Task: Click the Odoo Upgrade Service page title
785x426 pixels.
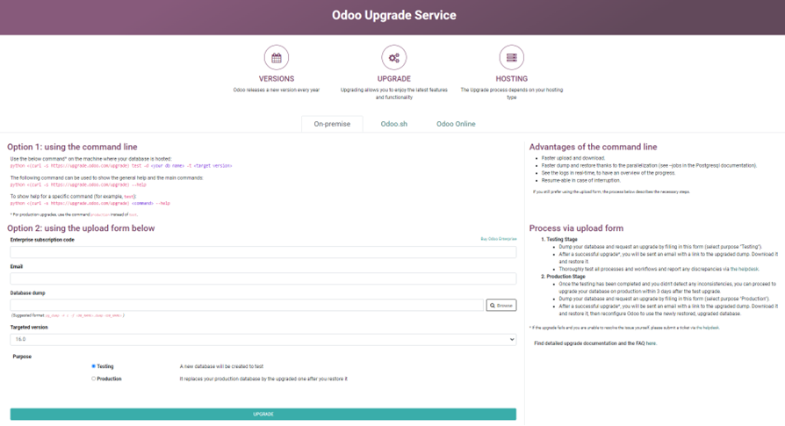Action: coord(394,15)
